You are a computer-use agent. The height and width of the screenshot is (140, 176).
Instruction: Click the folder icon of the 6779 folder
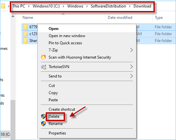point(25,27)
